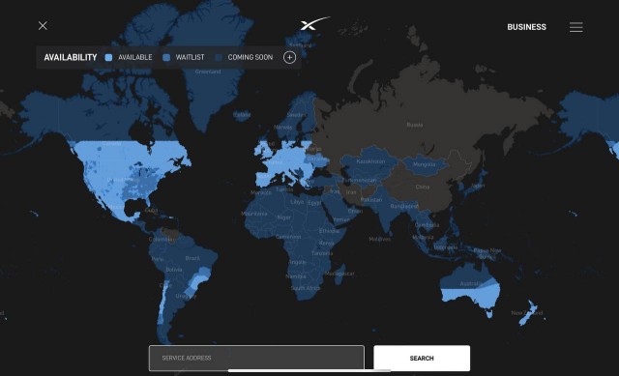Focus the Service Address input field
The height and width of the screenshot is (376, 619).
(x=256, y=358)
